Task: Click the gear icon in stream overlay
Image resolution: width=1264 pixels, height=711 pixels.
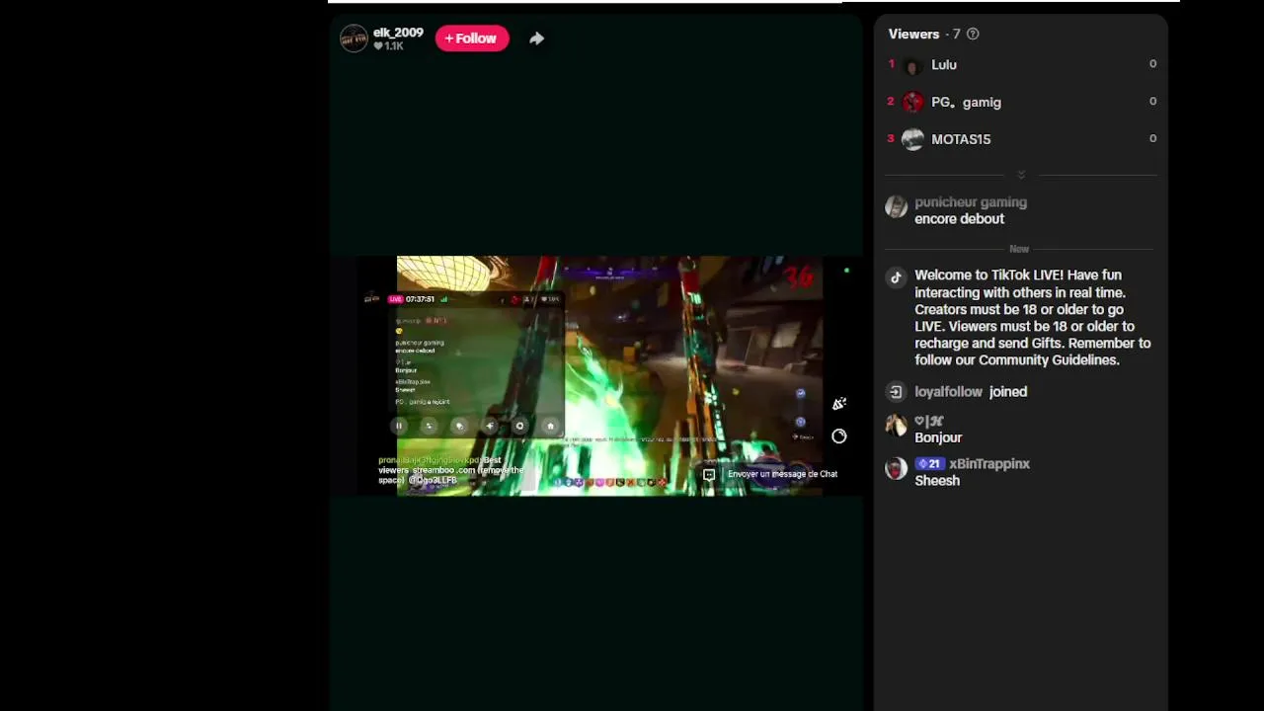Action: (519, 426)
